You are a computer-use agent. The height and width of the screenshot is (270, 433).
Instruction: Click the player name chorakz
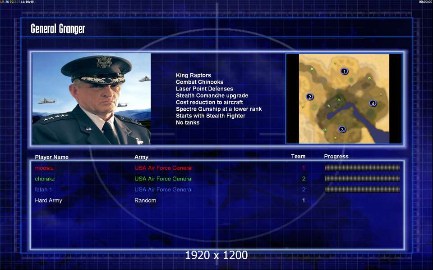45,179
